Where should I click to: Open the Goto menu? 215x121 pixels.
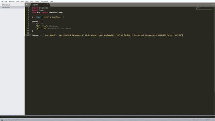click(x=27, y=1)
